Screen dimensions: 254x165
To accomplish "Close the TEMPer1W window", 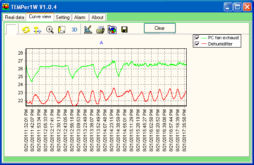I will click(x=247, y=7).
